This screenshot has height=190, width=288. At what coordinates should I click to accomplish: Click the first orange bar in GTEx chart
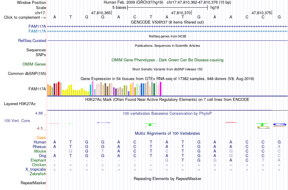click(x=48, y=90)
